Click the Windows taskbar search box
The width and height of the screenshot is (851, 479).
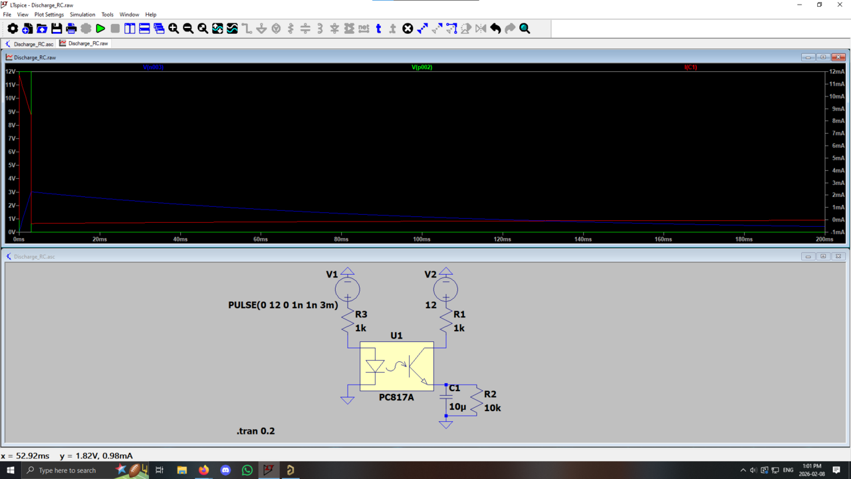click(x=66, y=470)
